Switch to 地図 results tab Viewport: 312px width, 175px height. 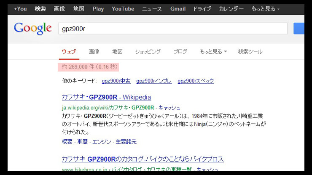click(117, 52)
